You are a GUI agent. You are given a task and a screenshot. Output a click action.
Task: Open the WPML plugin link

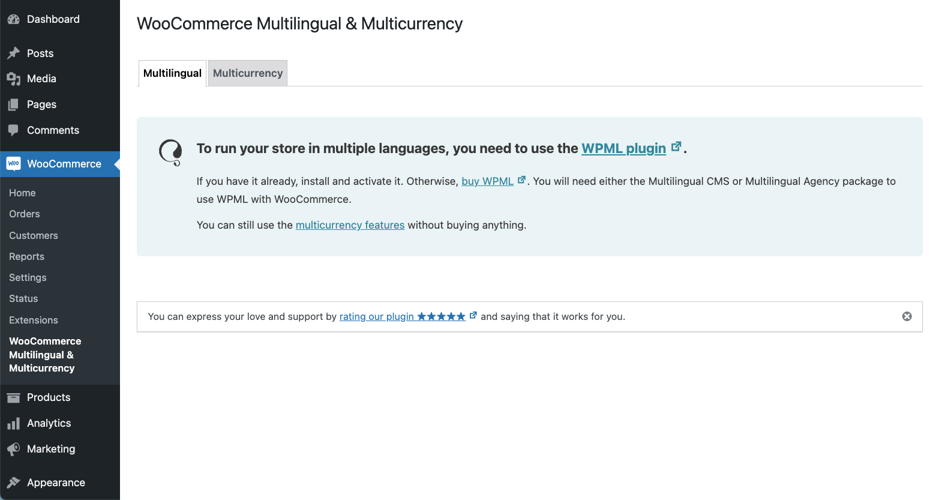[x=623, y=148]
